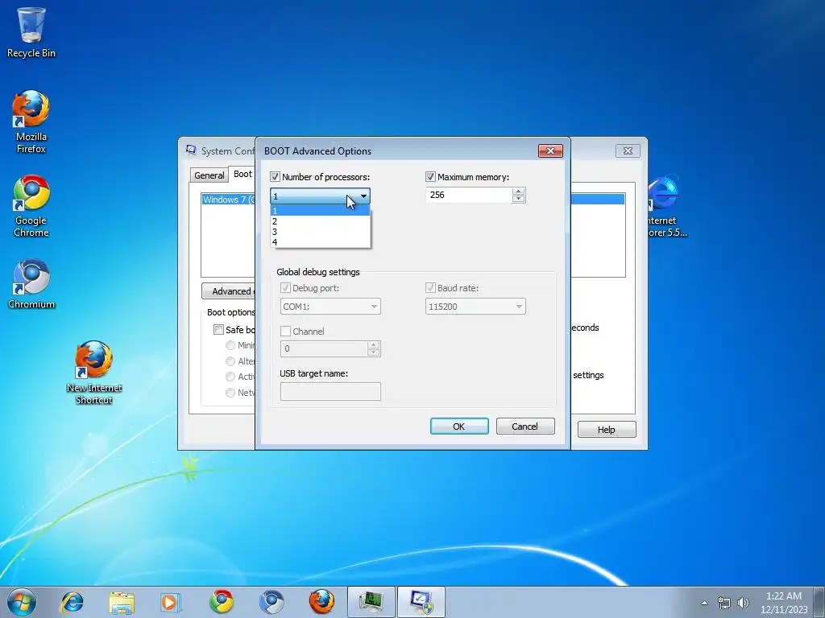The width and height of the screenshot is (825, 618).
Task: Switch to the Task Manager taskbar button
Action: click(371, 602)
